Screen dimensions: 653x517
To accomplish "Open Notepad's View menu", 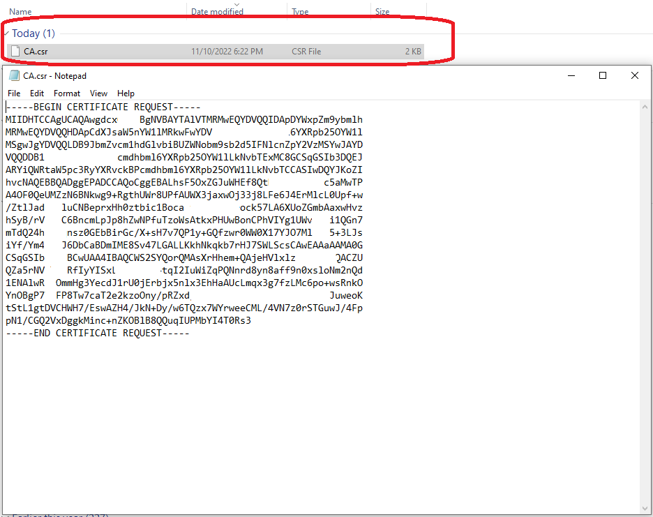I will [x=98, y=93].
